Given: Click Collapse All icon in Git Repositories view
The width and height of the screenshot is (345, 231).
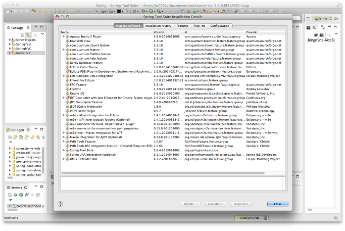Looking at the screenshot, I should (x=10, y=137).
